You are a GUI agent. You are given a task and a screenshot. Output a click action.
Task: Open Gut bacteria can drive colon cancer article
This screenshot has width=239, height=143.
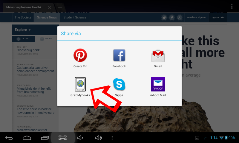coord(35,69)
